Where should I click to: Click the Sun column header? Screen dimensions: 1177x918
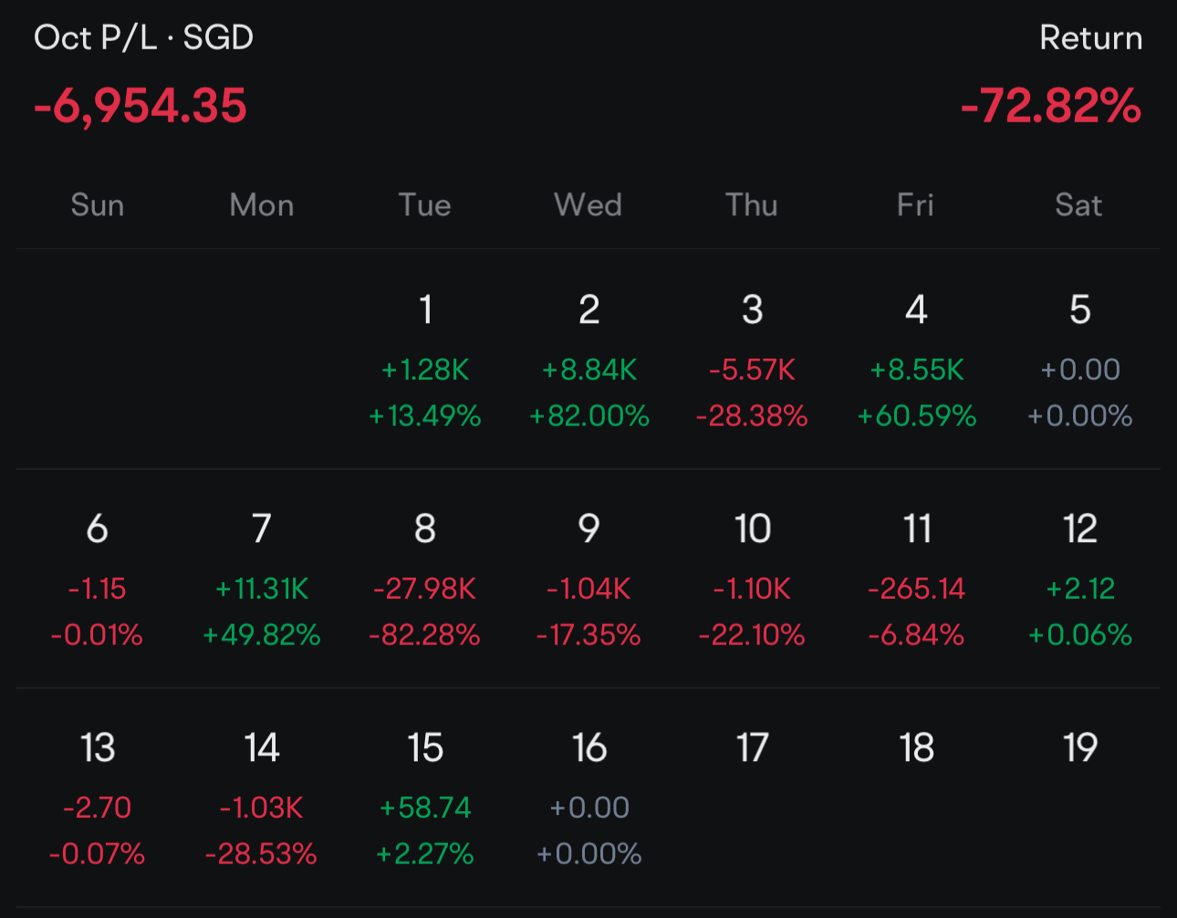pos(98,204)
